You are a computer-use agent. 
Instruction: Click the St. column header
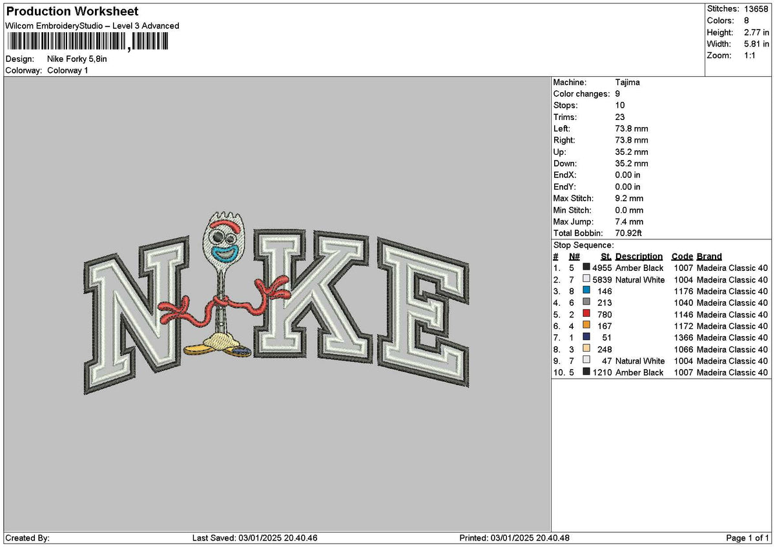point(605,256)
